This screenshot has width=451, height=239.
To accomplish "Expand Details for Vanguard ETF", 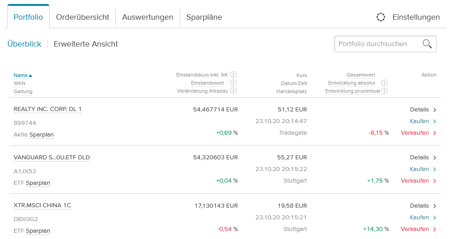I will (423, 158).
